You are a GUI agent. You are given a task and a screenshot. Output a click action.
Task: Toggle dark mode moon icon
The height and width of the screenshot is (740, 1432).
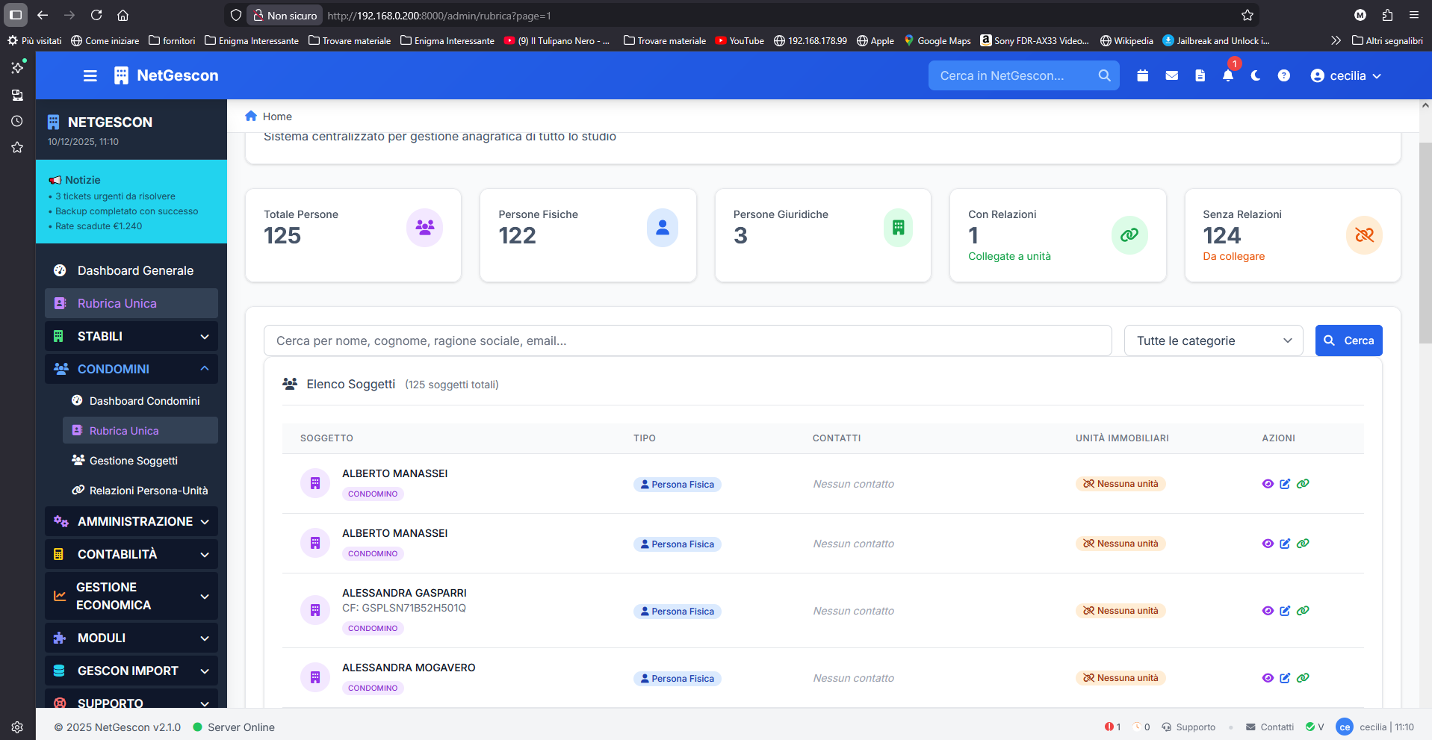click(x=1256, y=75)
